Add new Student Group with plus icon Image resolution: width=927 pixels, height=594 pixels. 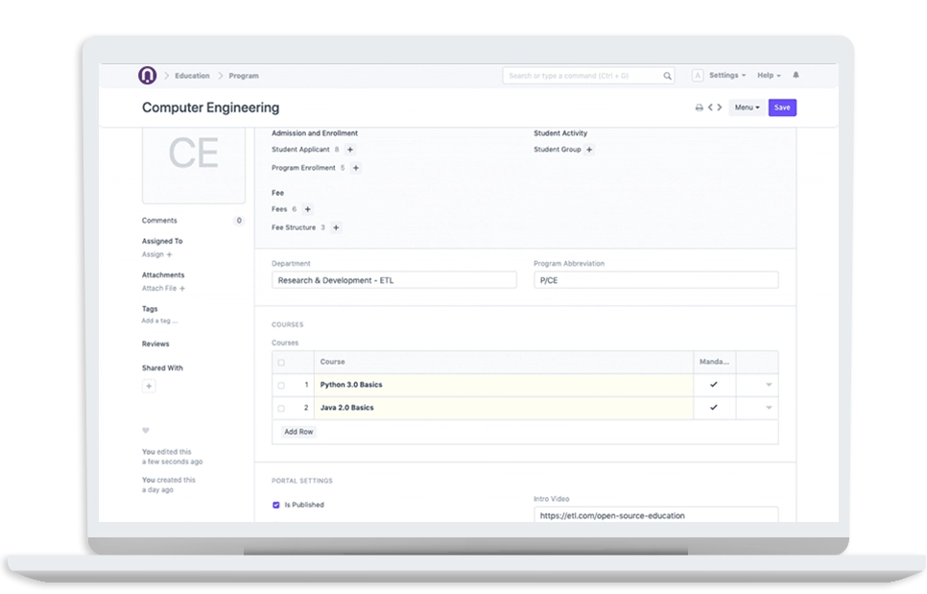pos(589,150)
